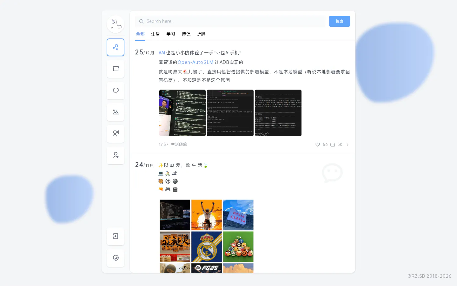Open the #AI hashtag link
457x286 pixels.
pos(162,53)
